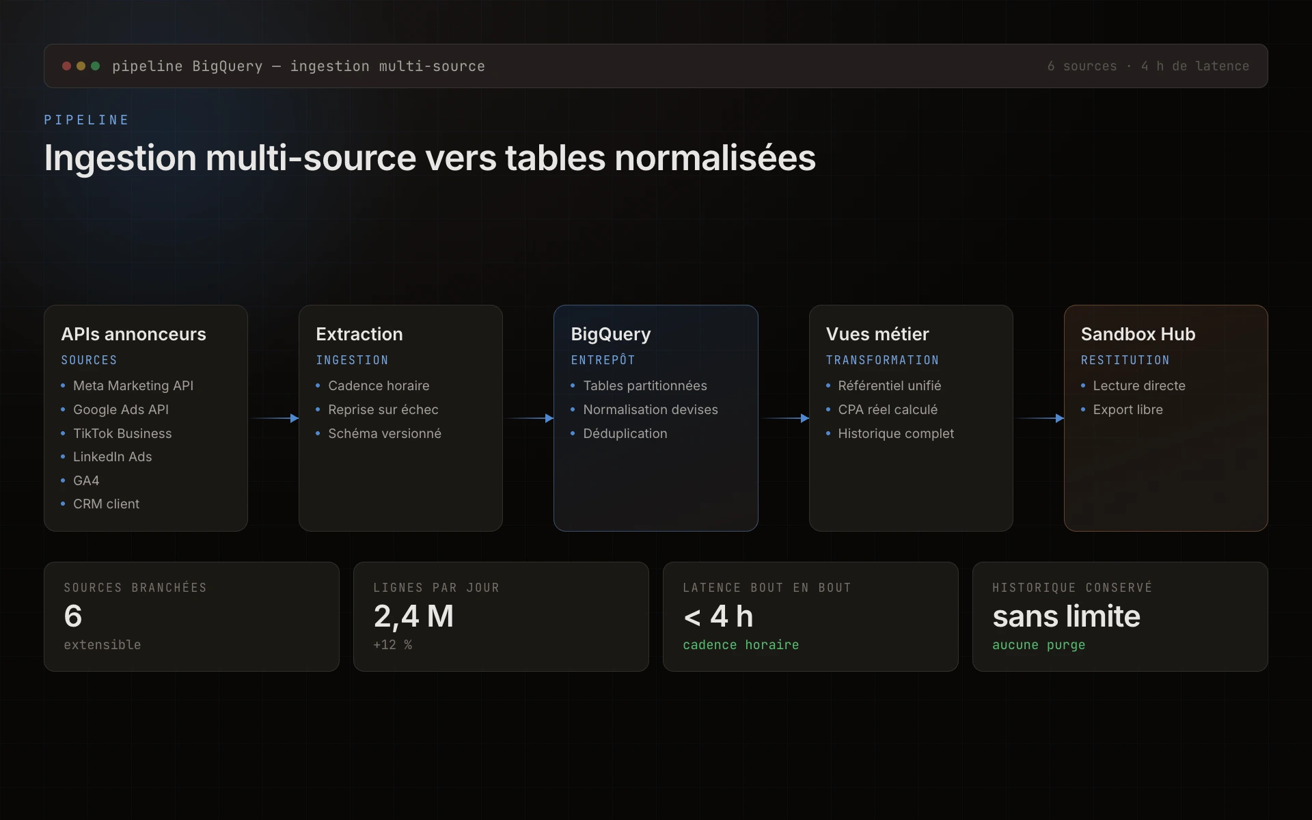Click green 'aucune purge' caption
Viewport: 1312px width, 820px height.
tap(1039, 645)
